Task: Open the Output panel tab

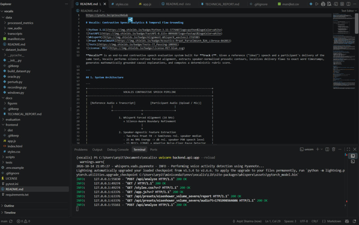Action: click(x=97, y=150)
